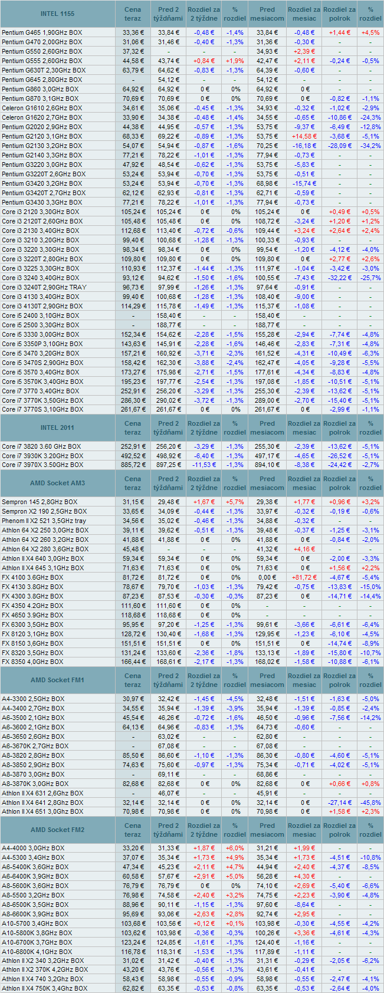Select Athlon II X4 641 2,8GHz BOX name
The height and width of the screenshot is (993, 384).
pyautogui.click(x=42, y=803)
